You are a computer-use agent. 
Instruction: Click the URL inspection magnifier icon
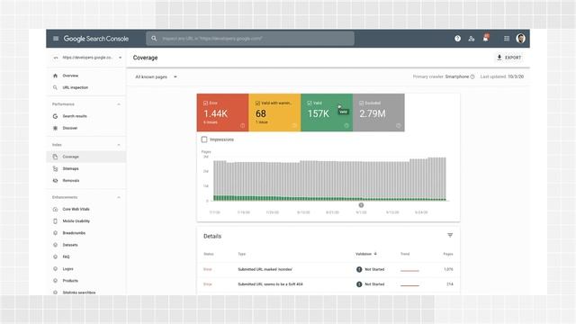[55, 87]
